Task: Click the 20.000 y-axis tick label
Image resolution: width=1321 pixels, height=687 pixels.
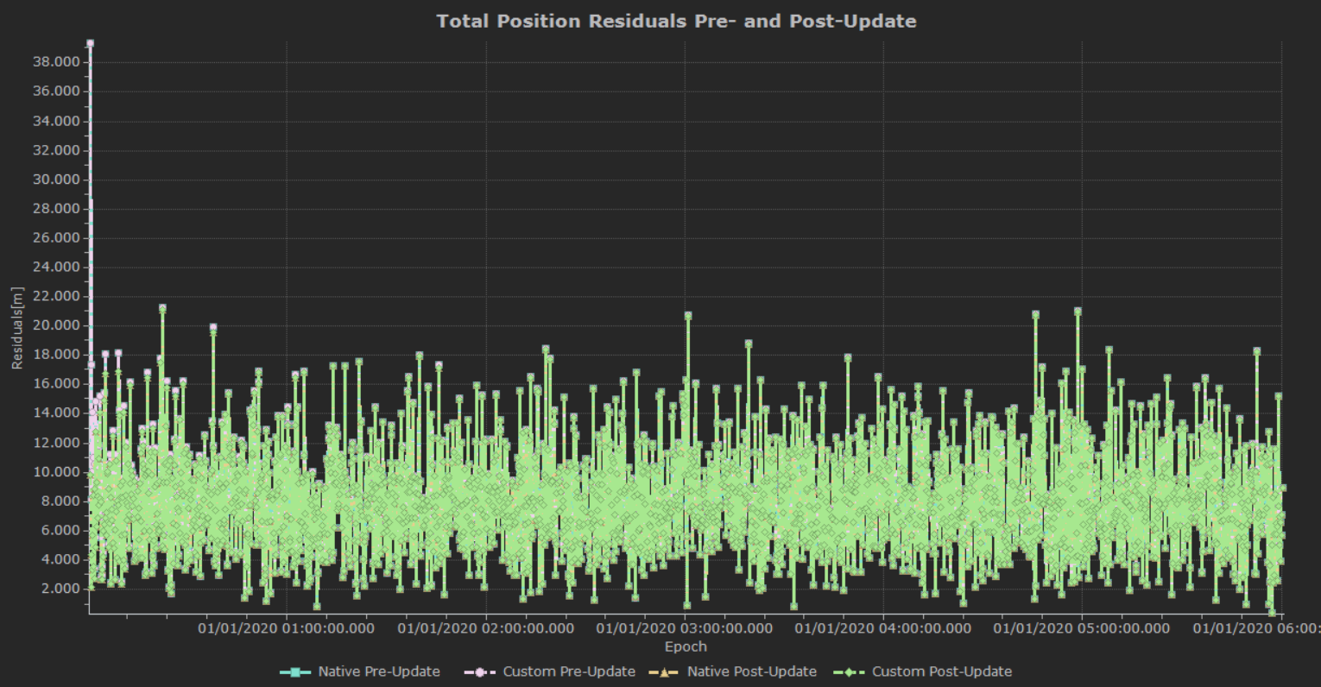Action: point(55,325)
